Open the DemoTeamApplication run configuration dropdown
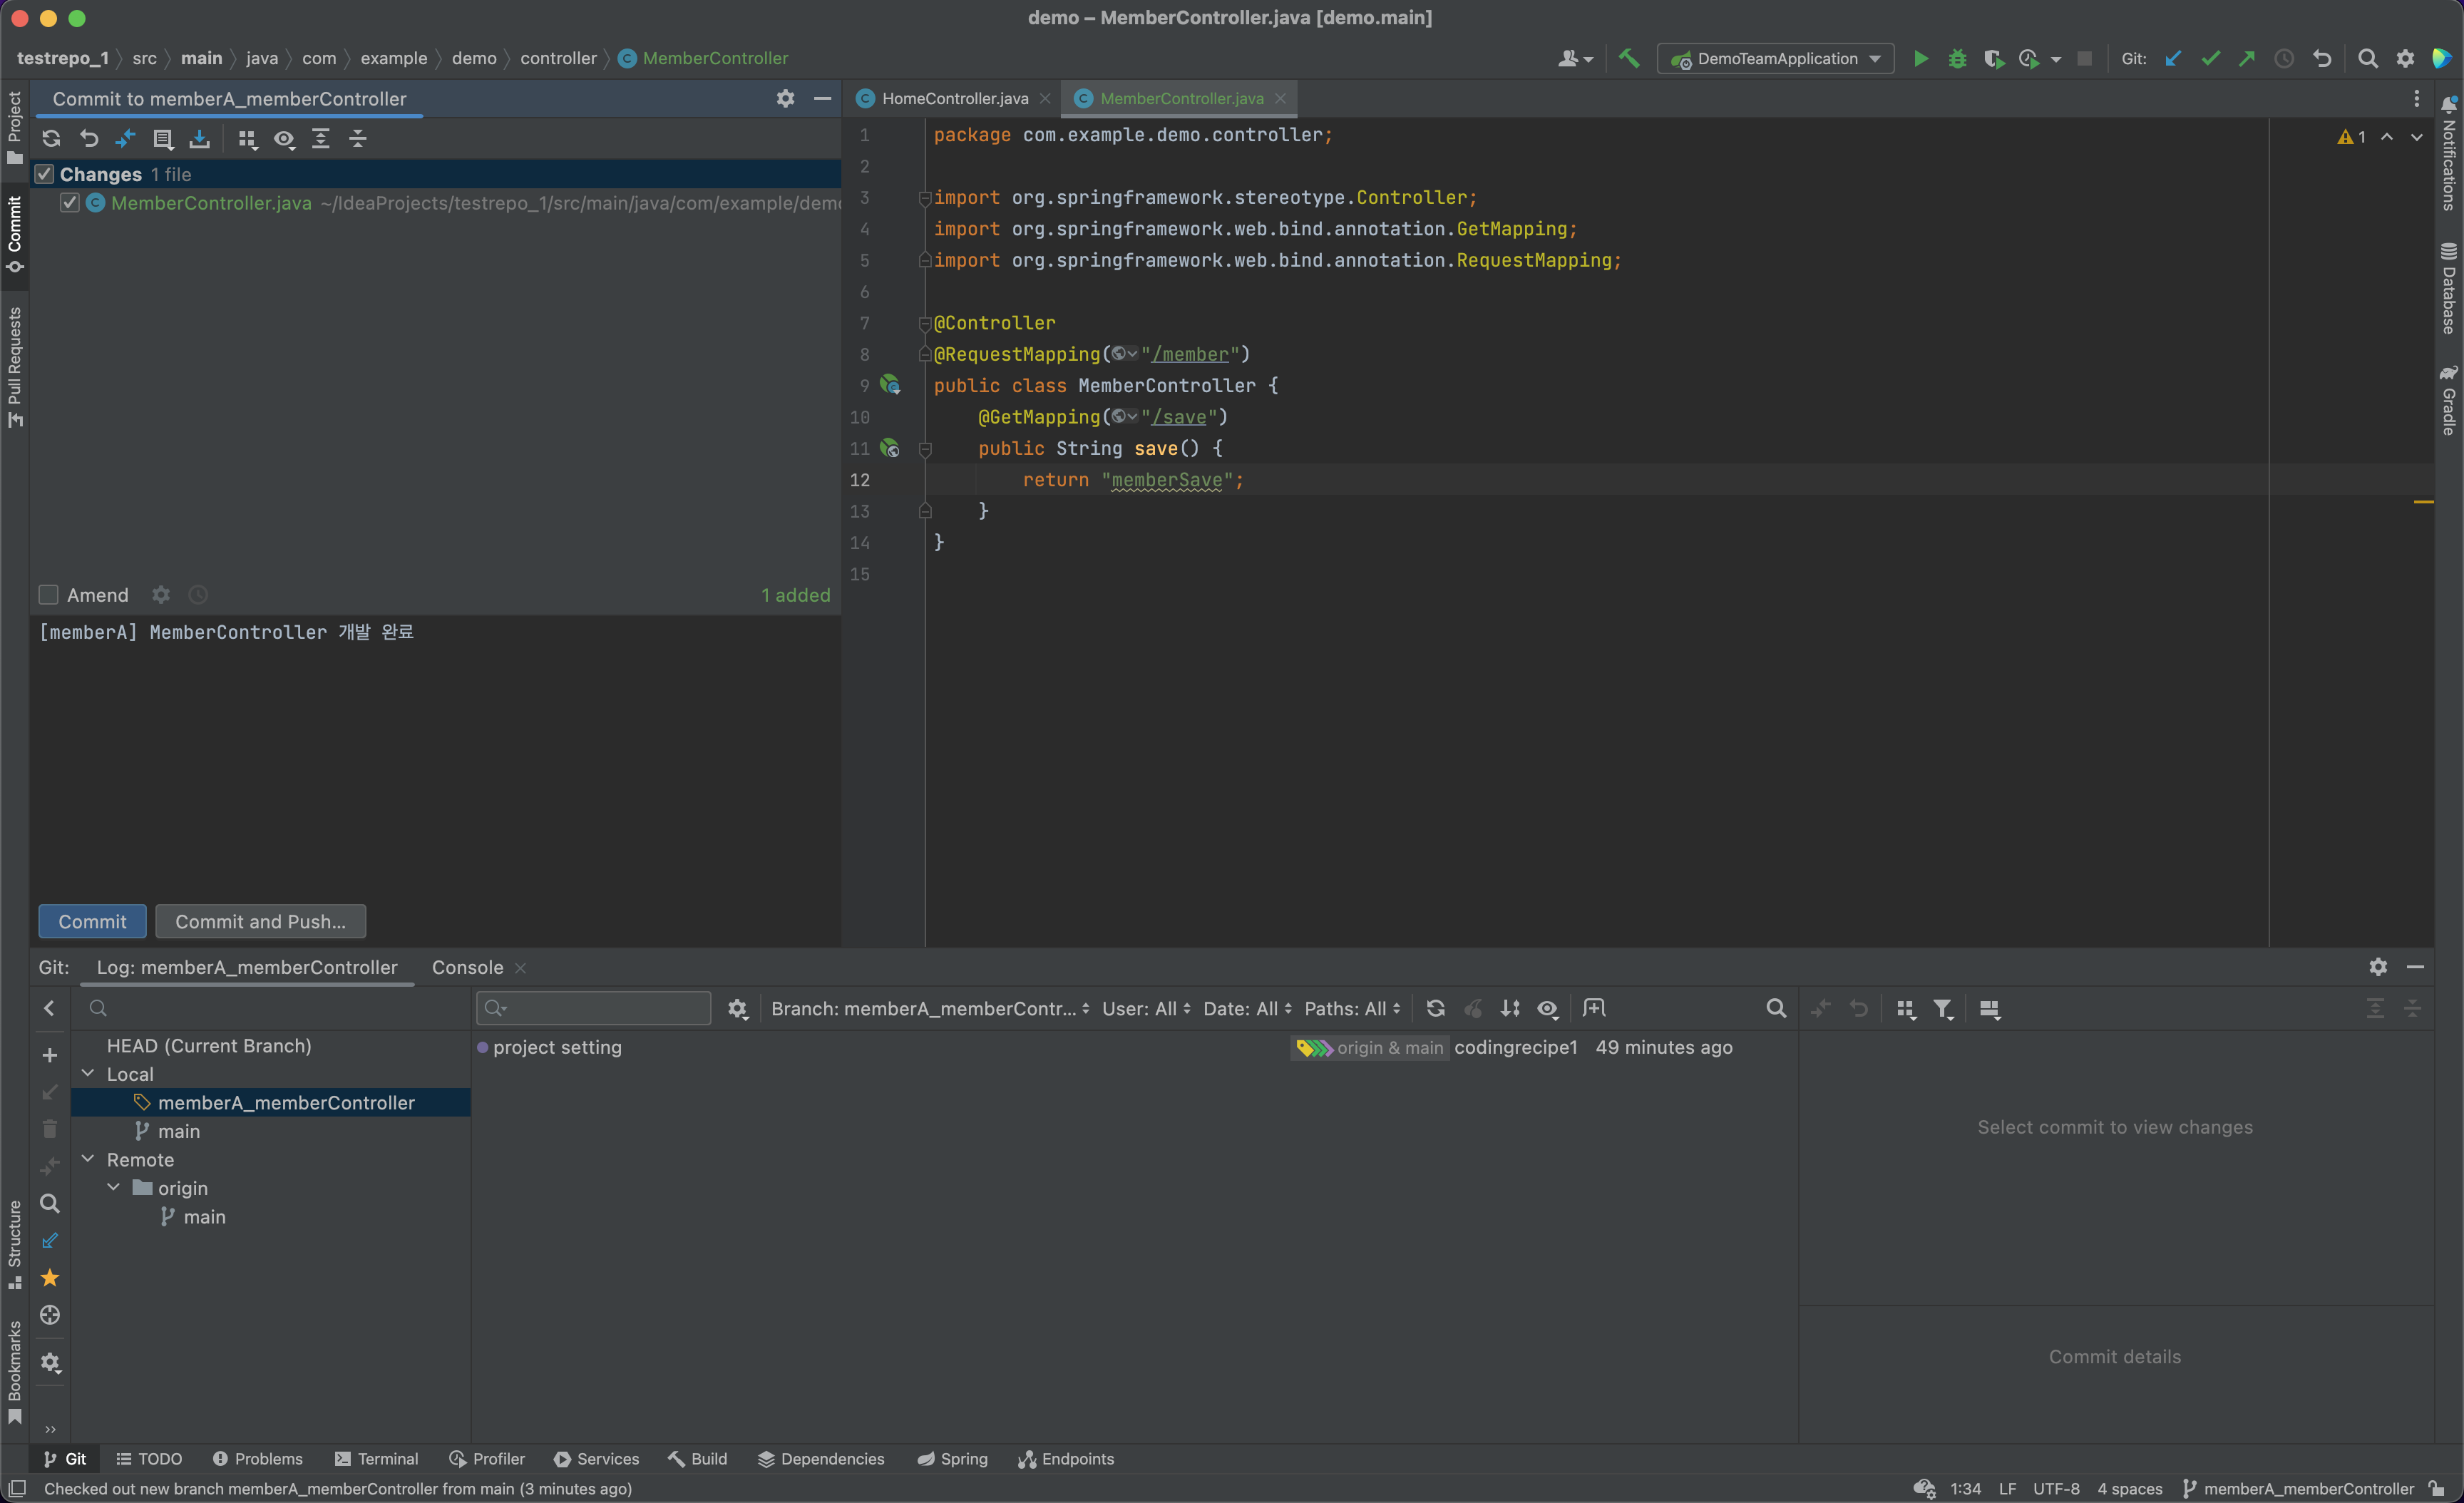 [1776, 59]
